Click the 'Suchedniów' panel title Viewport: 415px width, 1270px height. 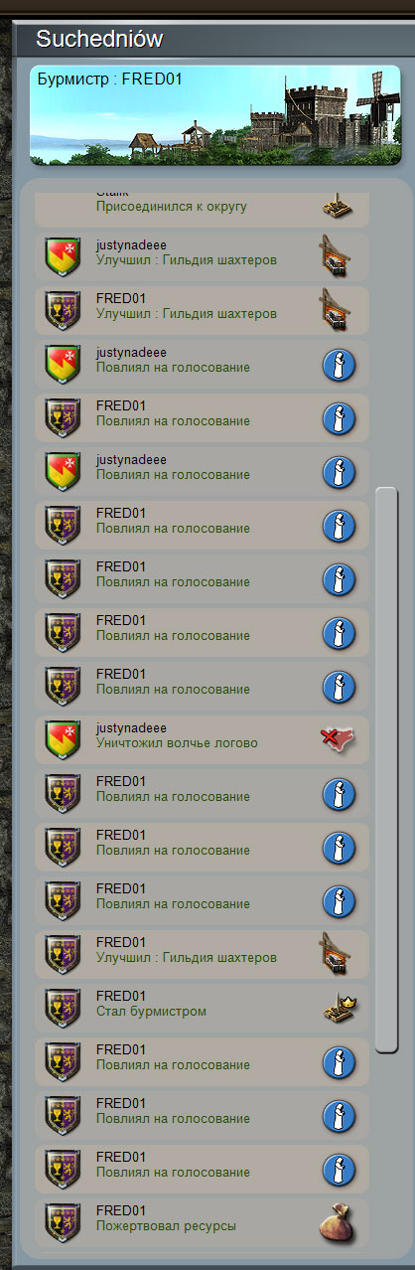(x=99, y=39)
